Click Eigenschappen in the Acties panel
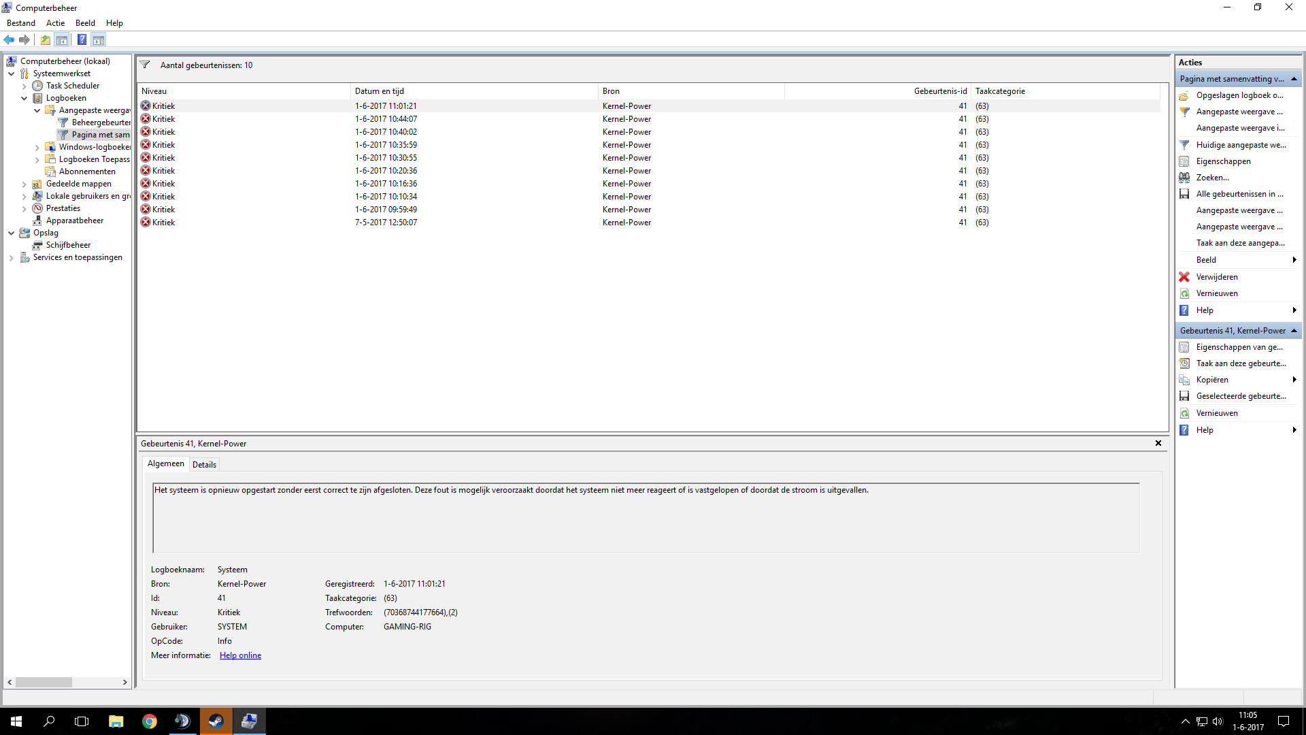 (x=1223, y=161)
